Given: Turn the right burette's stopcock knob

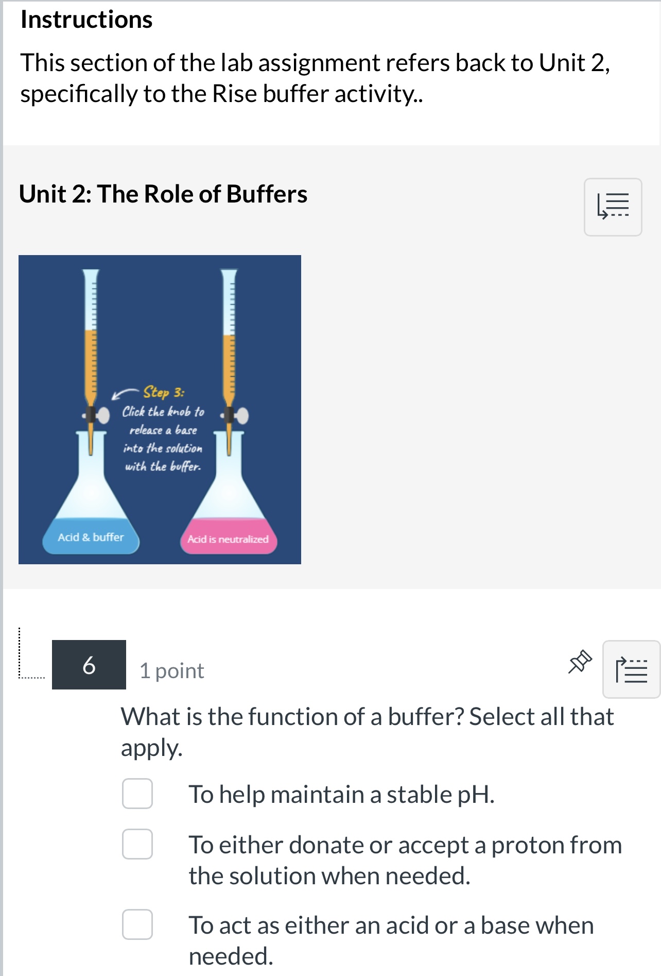Looking at the screenshot, I should (241, 415).
